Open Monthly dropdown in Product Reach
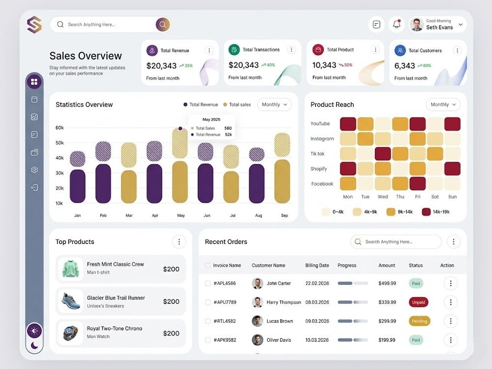 443,104
